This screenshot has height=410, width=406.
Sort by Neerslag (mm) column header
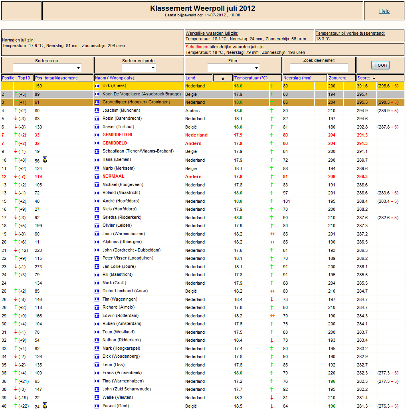[298, 78]
